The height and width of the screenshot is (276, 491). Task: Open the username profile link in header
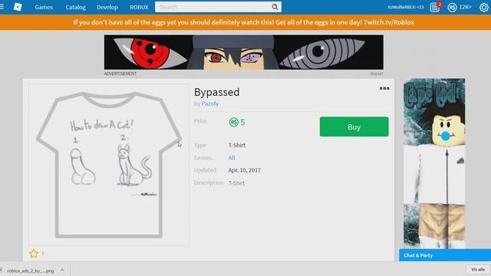tap(406, 7)
